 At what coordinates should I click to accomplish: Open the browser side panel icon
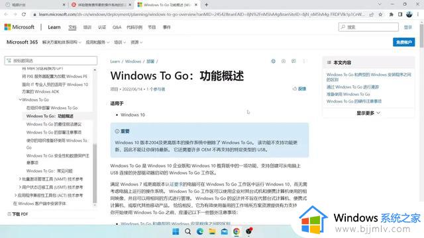(400, 15)
